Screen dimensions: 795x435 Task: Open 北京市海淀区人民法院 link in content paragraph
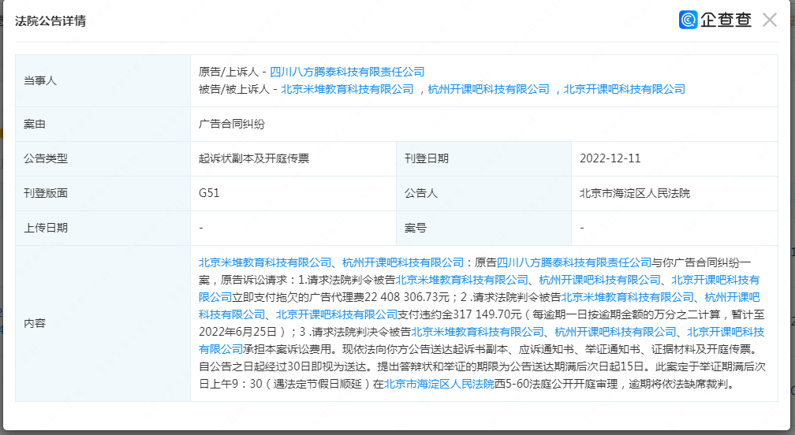tap(439, 384)
